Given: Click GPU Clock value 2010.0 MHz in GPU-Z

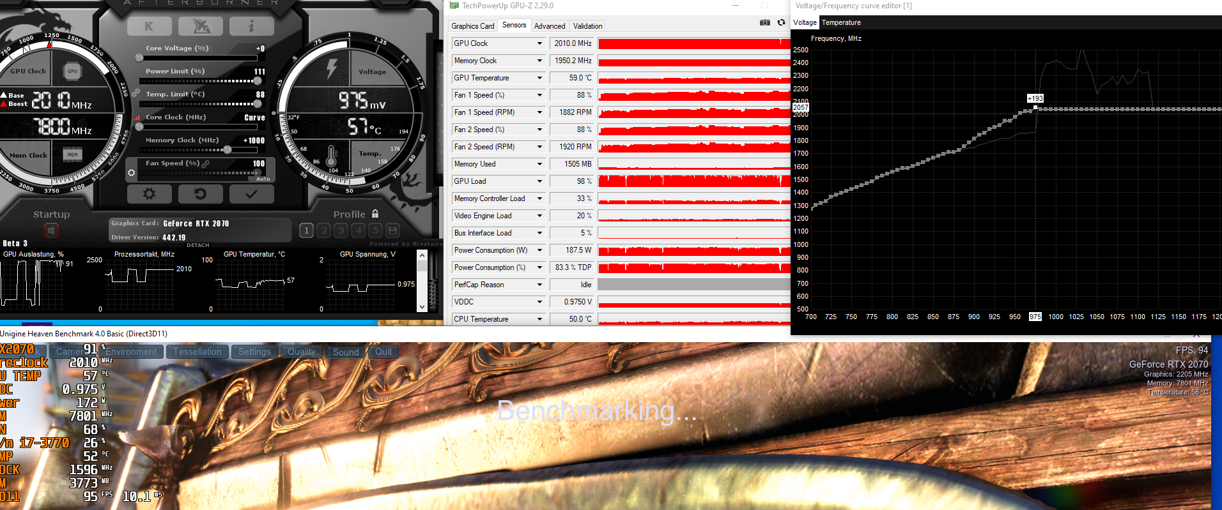Looking at the screenshot, I should [572, 43].
